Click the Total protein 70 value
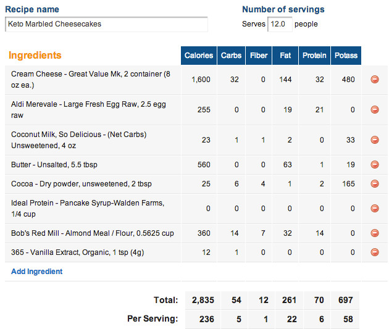The height and width of the screenshot is (329, 389). pos(319,300)
